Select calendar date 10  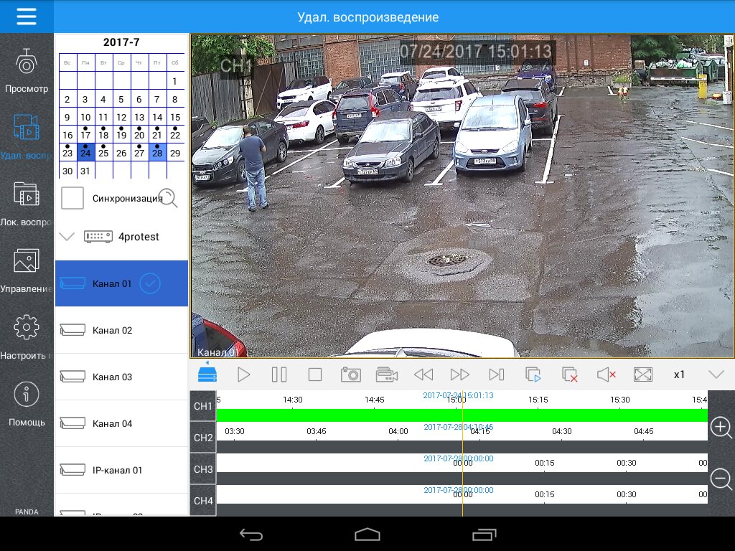pos(85,117)
